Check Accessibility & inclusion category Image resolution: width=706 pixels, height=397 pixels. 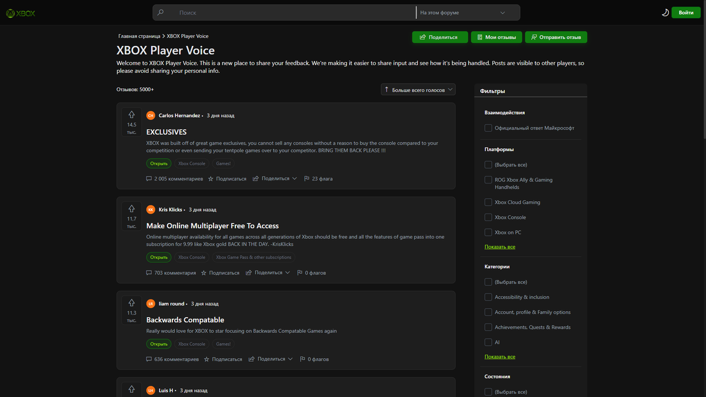[x=488, y=297]
